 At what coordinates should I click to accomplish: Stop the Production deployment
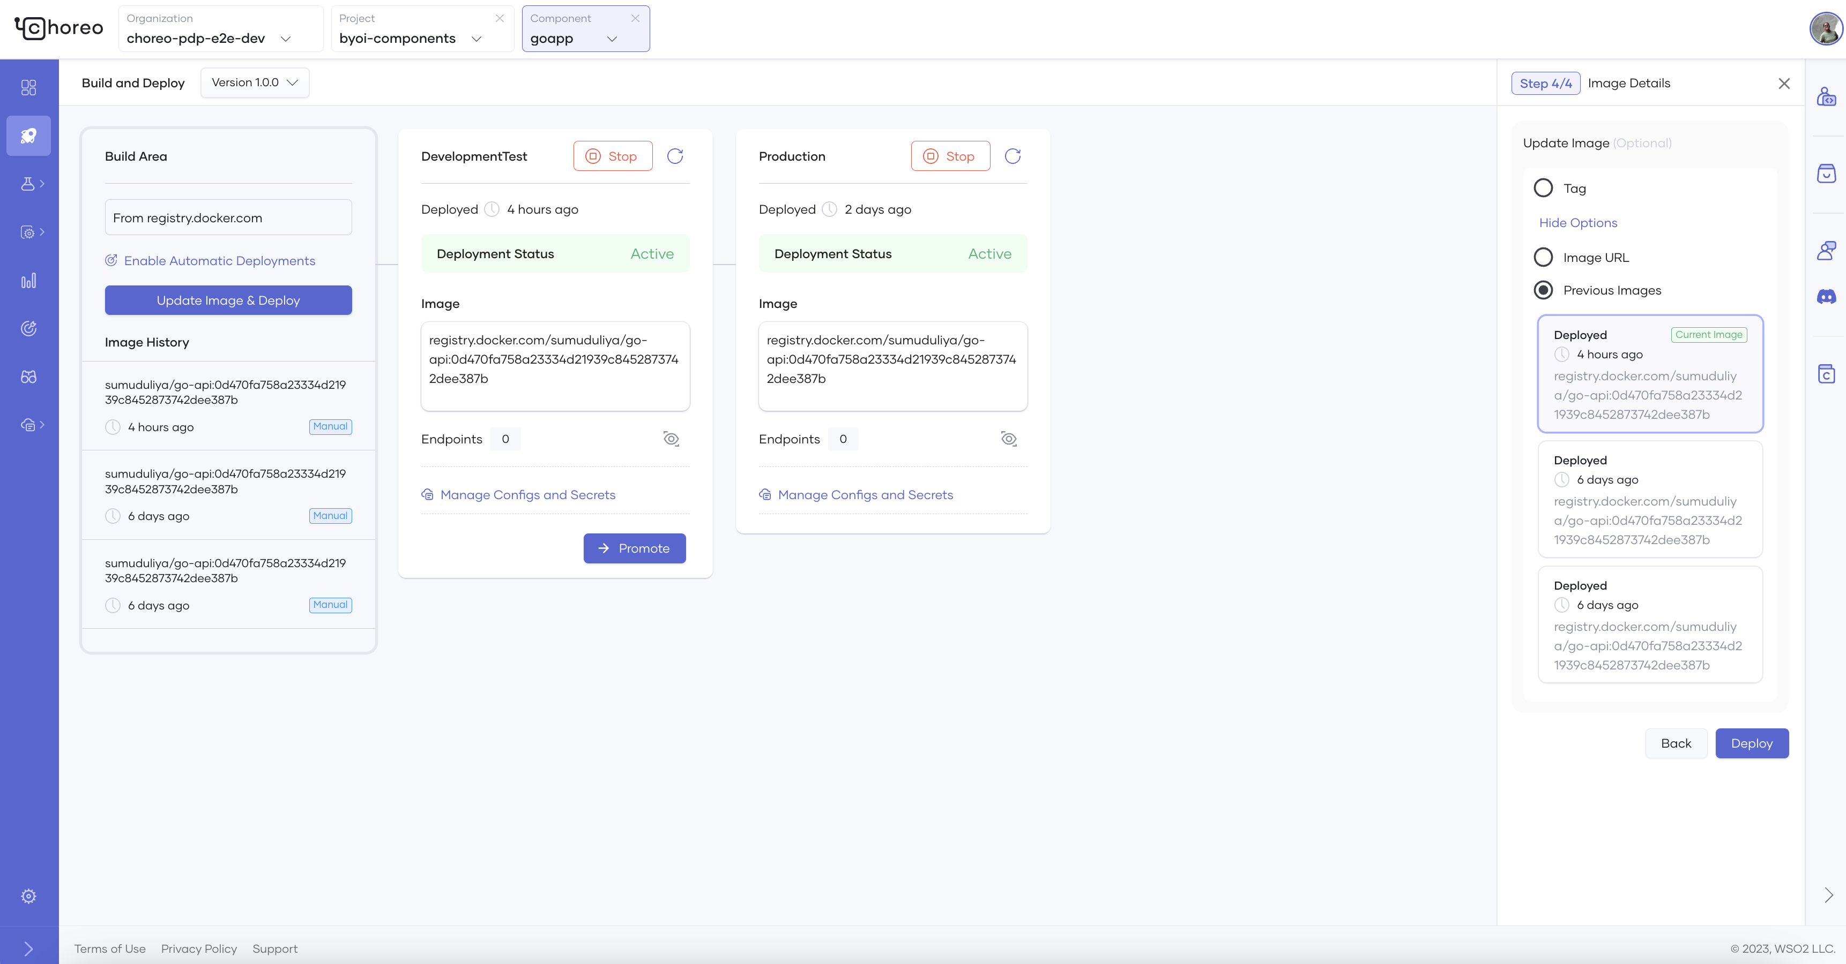(x=950, y=156)
